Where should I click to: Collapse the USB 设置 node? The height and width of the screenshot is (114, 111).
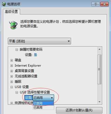(x=12, y=87)
